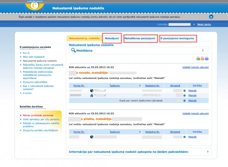Expand the Meklēšana search panel arrows
Image resolution: width=228 pixels, height=167 pixels.
pos(203,50)
